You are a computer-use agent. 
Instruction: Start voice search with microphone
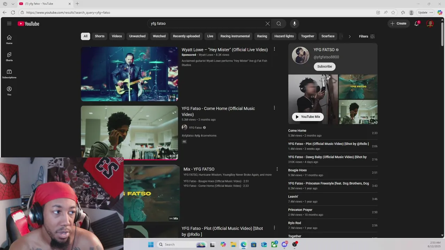294,24
